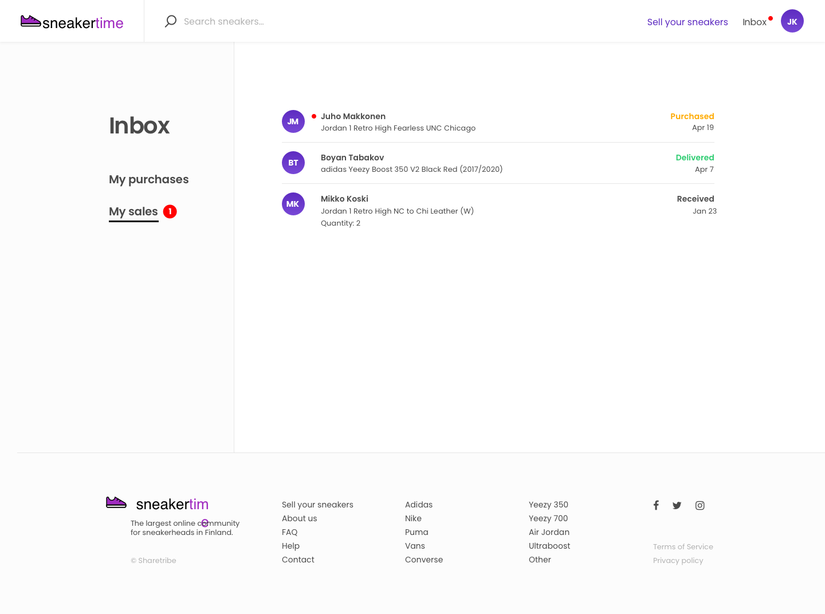The height and width of the screenshot is (614, 825).
Task: Click Juho Makkonen's JM avatar
Action: (293, 121)
